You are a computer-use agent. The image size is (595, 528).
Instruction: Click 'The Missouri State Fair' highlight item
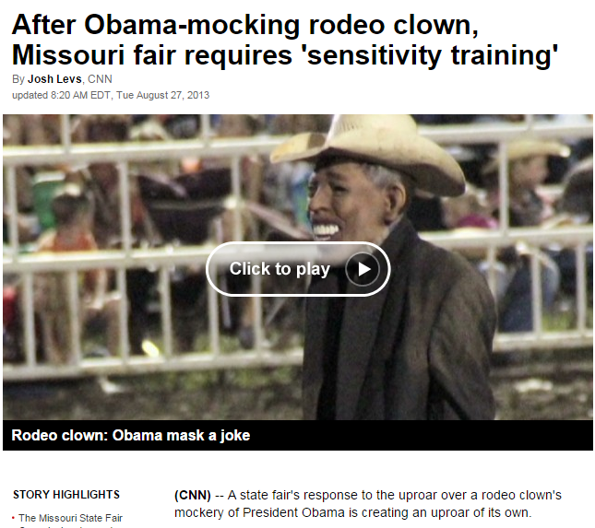tap(71, 518)
